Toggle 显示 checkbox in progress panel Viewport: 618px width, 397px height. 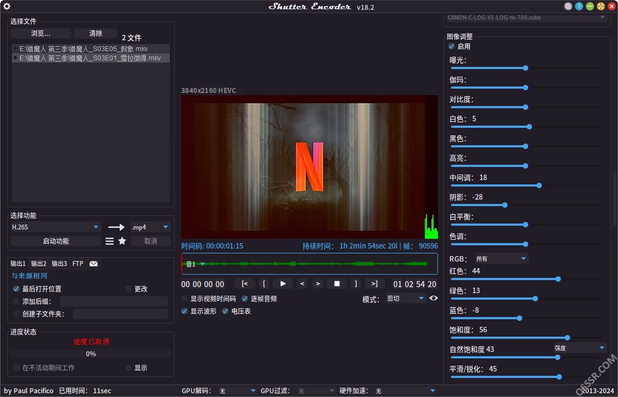128,368
